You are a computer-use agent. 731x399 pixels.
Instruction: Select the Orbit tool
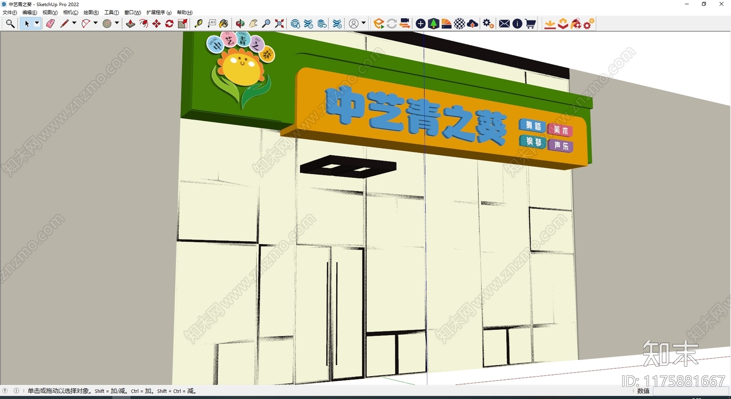tap(240, 24)
